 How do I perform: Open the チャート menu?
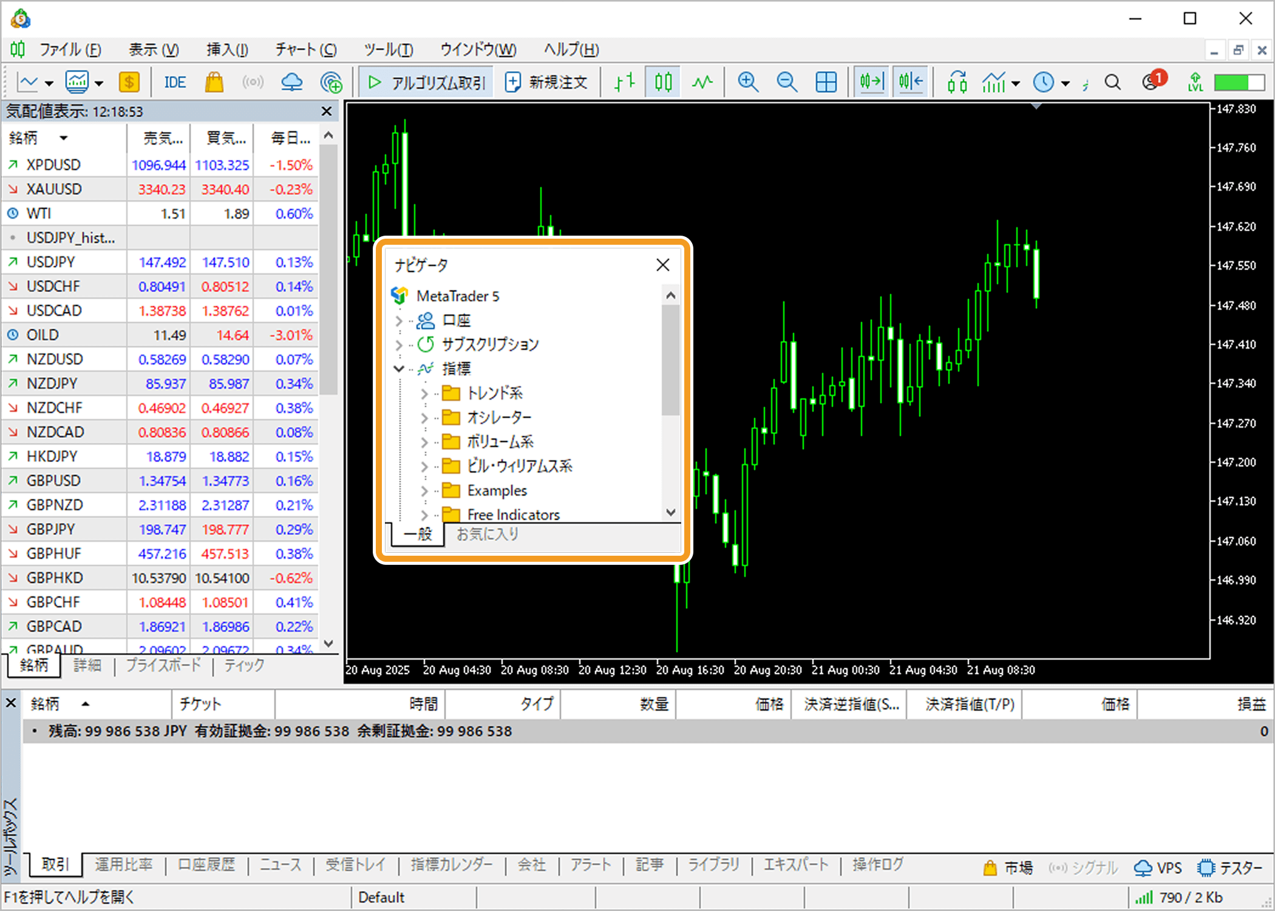(x=305, y=50)
